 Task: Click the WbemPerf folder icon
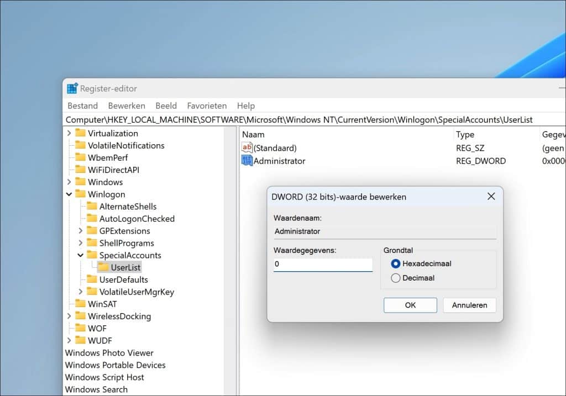(80, 157)
